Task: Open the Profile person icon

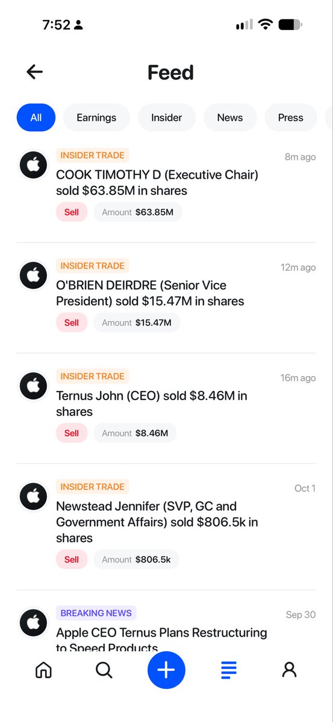Action: pos(290,670)
